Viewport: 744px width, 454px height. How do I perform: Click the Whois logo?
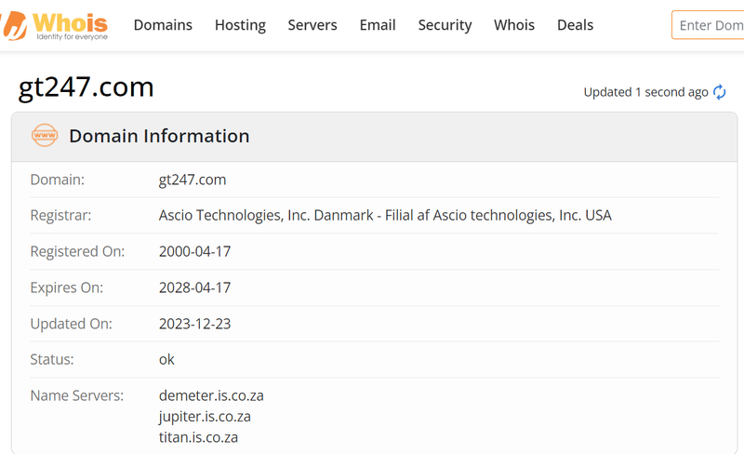(x=54, y=26)
